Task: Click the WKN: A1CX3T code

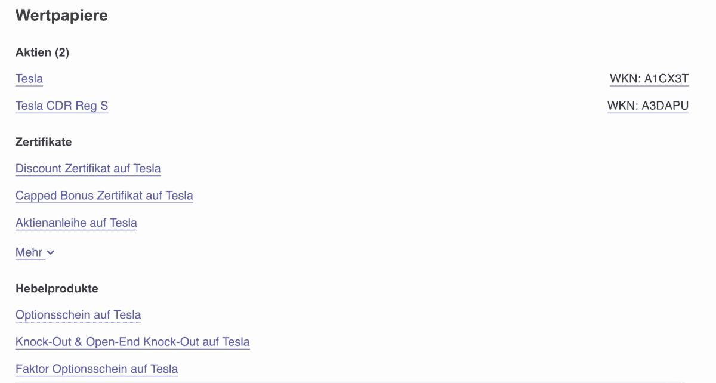Action: pos(649,79)
